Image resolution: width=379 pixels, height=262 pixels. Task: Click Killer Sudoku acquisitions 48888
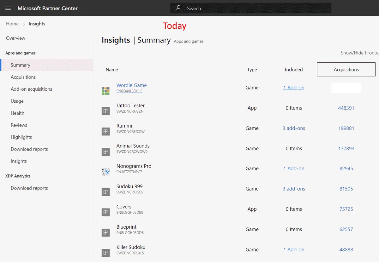[346, 249]
